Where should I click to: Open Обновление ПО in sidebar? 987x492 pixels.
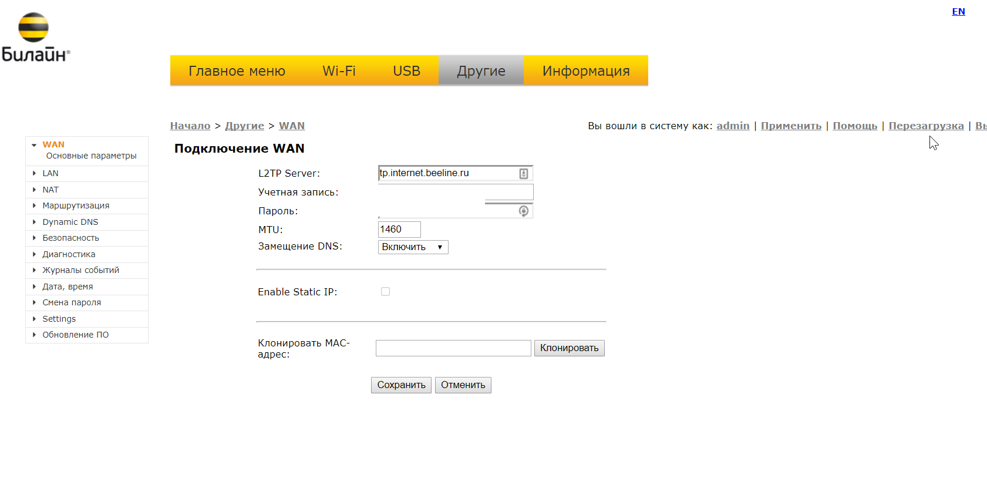coord(75,335)
